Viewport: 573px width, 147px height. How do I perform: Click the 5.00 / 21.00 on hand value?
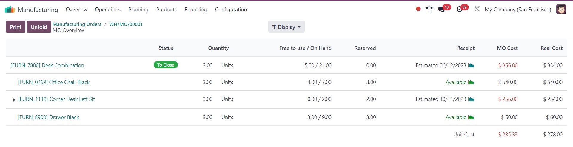[x=318, y=65]
